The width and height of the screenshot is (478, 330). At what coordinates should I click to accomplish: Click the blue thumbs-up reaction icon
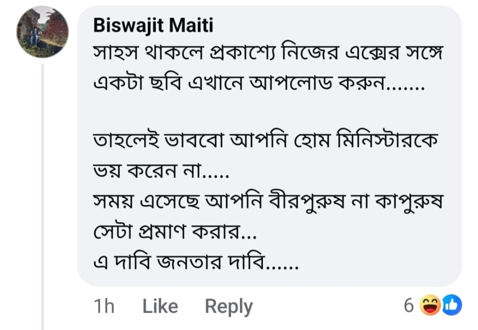click(x=451, y=306)
